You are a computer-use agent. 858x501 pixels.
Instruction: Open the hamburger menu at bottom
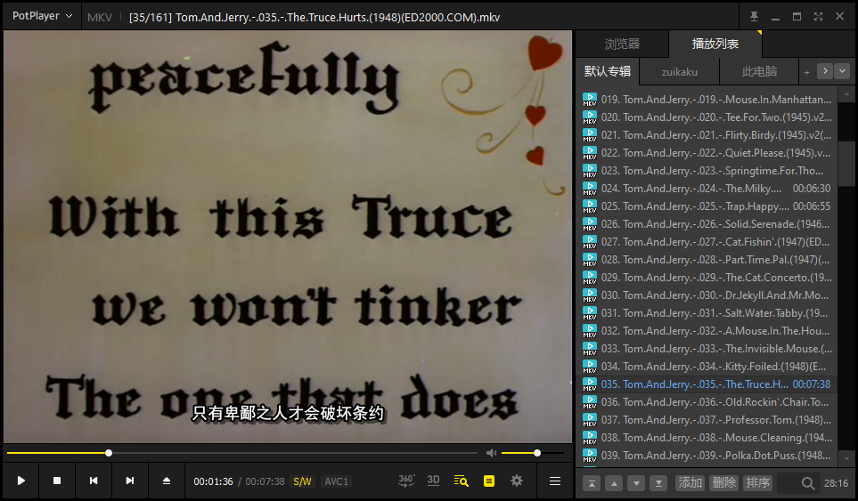click(555, 481)
